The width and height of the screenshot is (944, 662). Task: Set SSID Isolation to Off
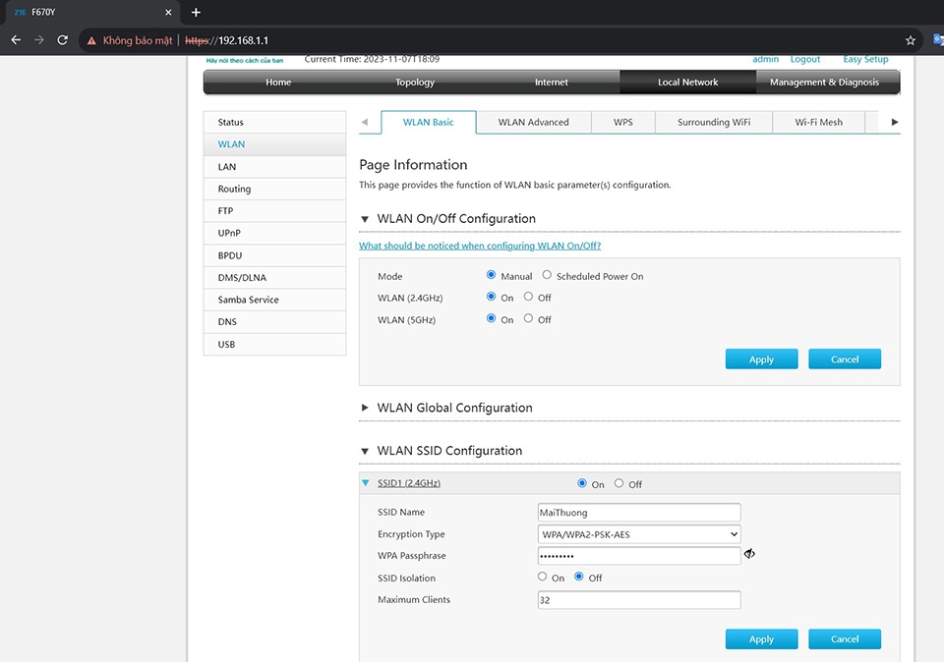coord(578,577)
